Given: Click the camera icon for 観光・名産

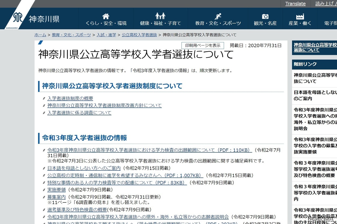Looking at the screenshot, I should [x=265, y=16].
